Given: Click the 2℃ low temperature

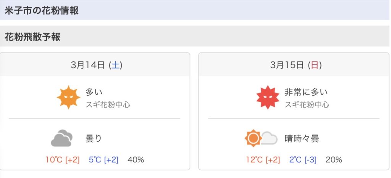Looking at the screenshot, I should click(295, 160).
